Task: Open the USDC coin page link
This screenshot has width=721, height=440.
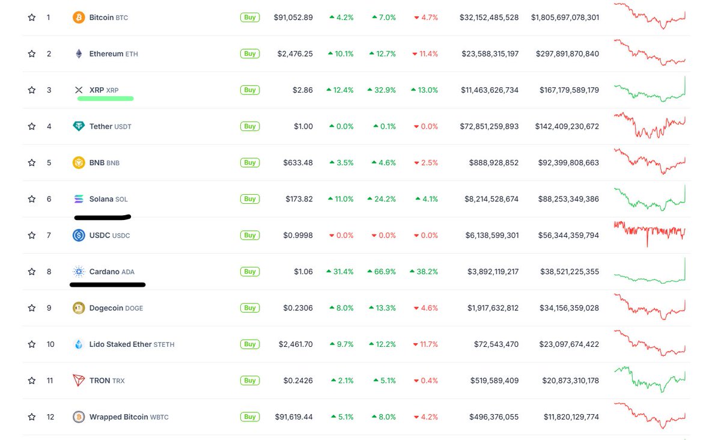Action: (109, 236)
